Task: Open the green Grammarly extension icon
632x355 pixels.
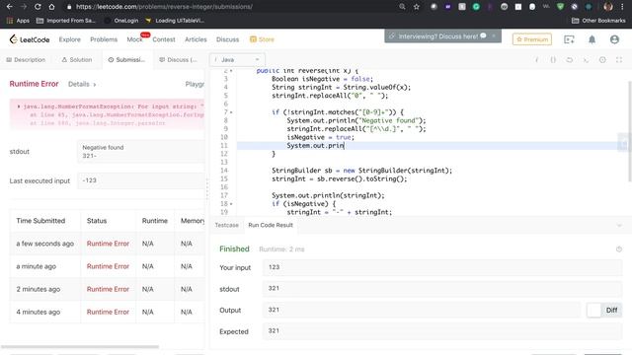Action: 476,7
